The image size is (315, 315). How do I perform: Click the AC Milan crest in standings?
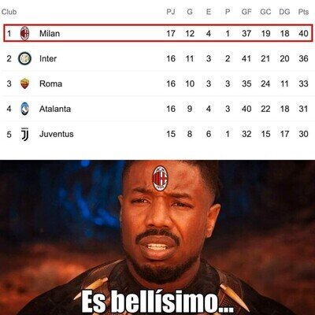pos(24,33)
